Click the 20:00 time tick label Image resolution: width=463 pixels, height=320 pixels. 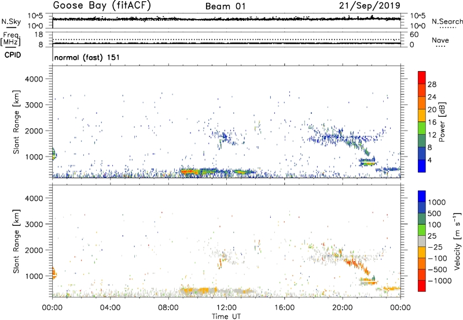(x=343, y=308)
